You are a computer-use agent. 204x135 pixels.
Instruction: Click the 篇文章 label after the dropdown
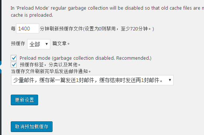[x=61, y=43]
